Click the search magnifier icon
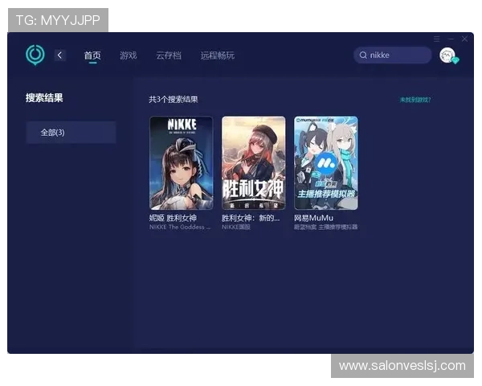 point(363,55)
